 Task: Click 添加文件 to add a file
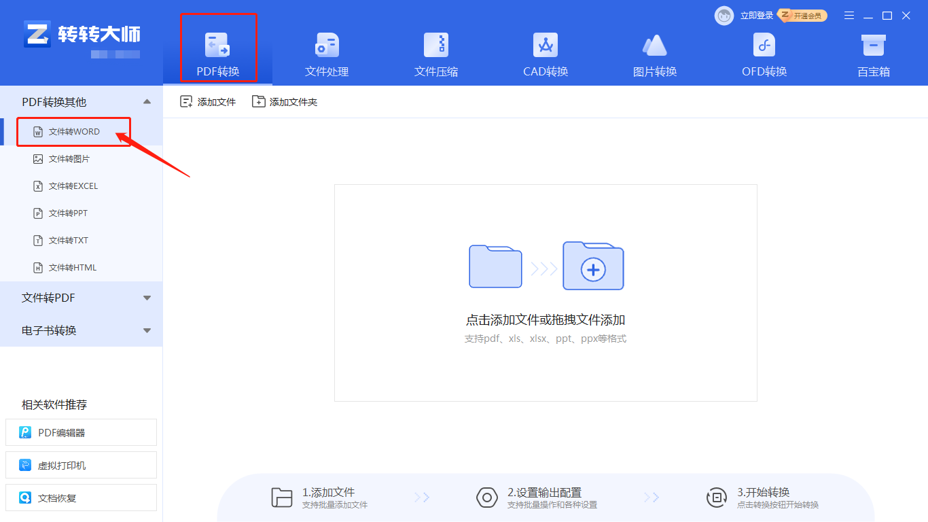[x=207, y=101]
